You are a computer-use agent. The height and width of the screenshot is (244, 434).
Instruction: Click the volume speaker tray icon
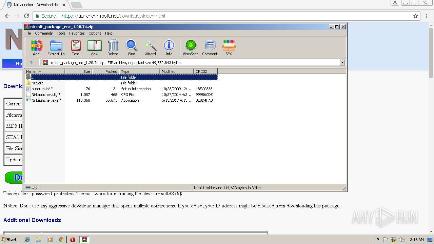(x=402, y=240)
